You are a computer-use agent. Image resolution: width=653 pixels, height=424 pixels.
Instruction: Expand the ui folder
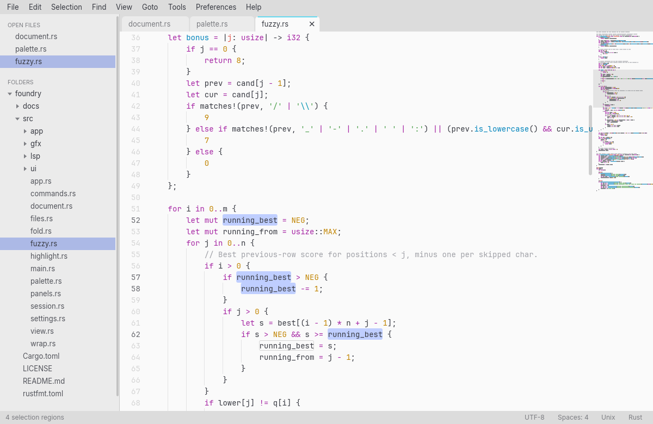25,169
